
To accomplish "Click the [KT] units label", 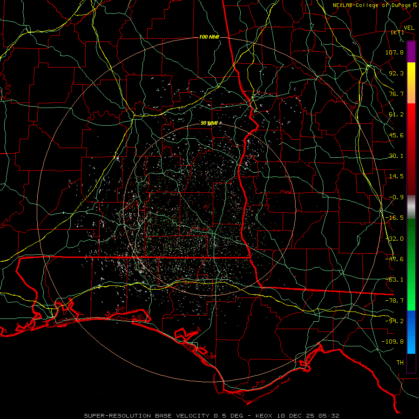I will [398, 32].
